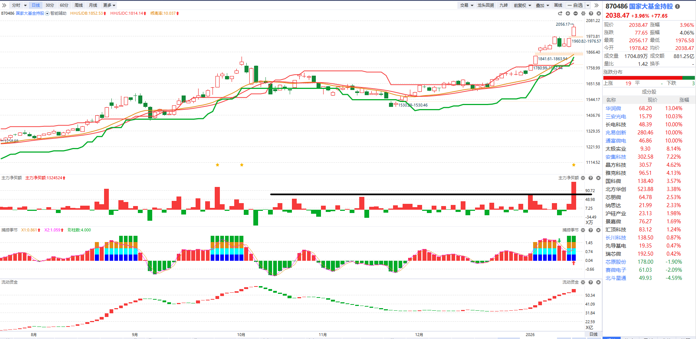Open settings gear for 主力净买额 indicator
The image size is (696, 339).
583,178
